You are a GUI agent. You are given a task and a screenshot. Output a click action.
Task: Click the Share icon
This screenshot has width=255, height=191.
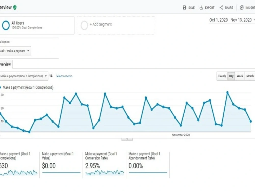[x=221, y=7]
